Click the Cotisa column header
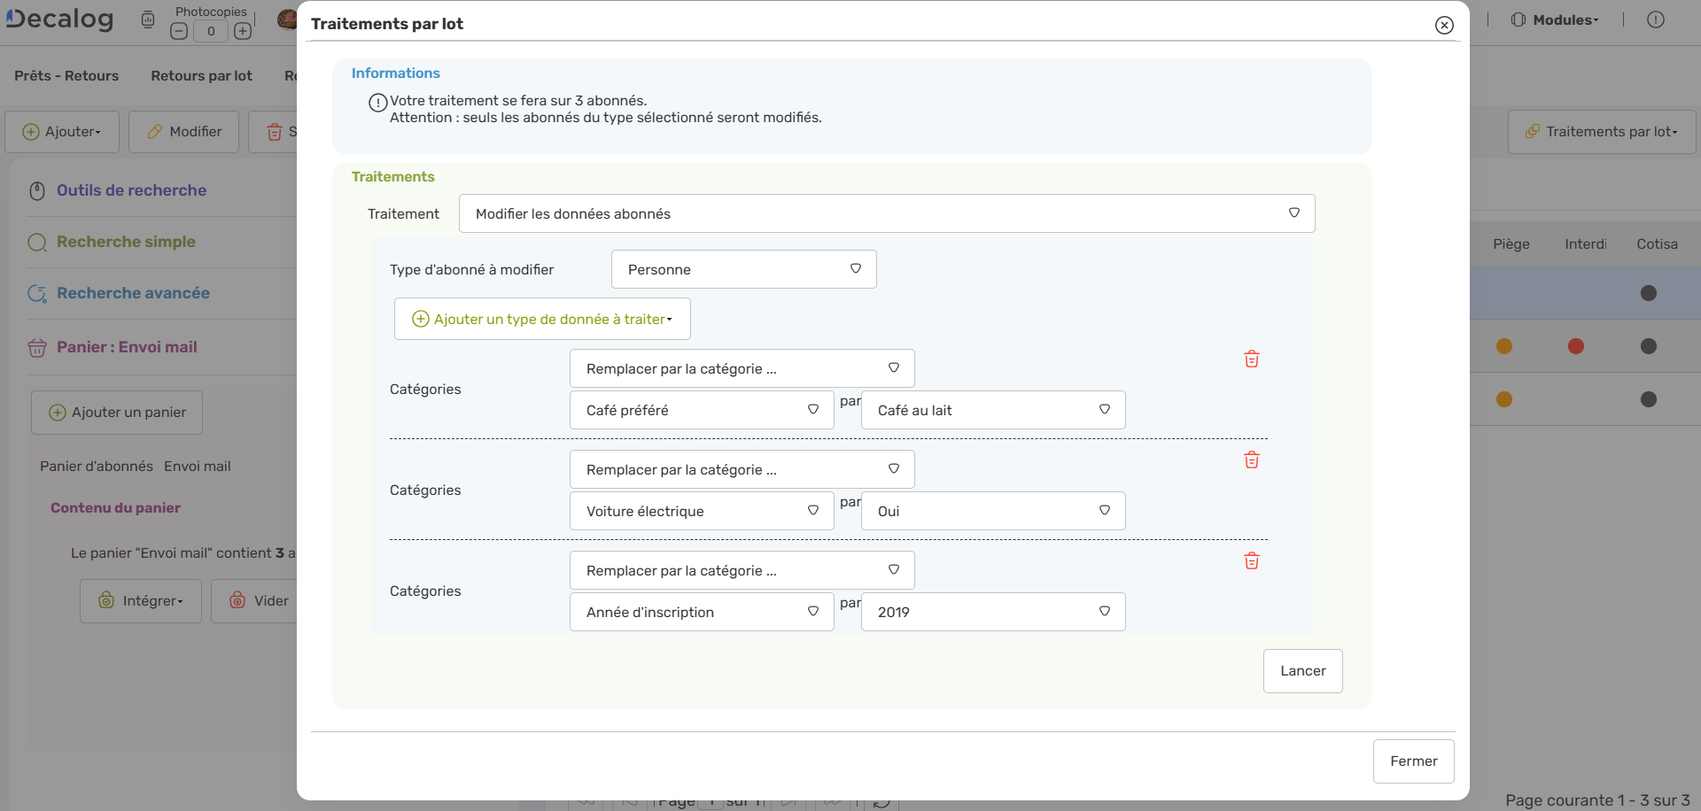The height and width of the screenshot is (811, 1701). click(x=1657, y=244)
